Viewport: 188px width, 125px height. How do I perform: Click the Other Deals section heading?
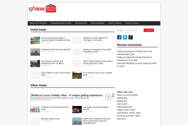[x=39, y=85]
